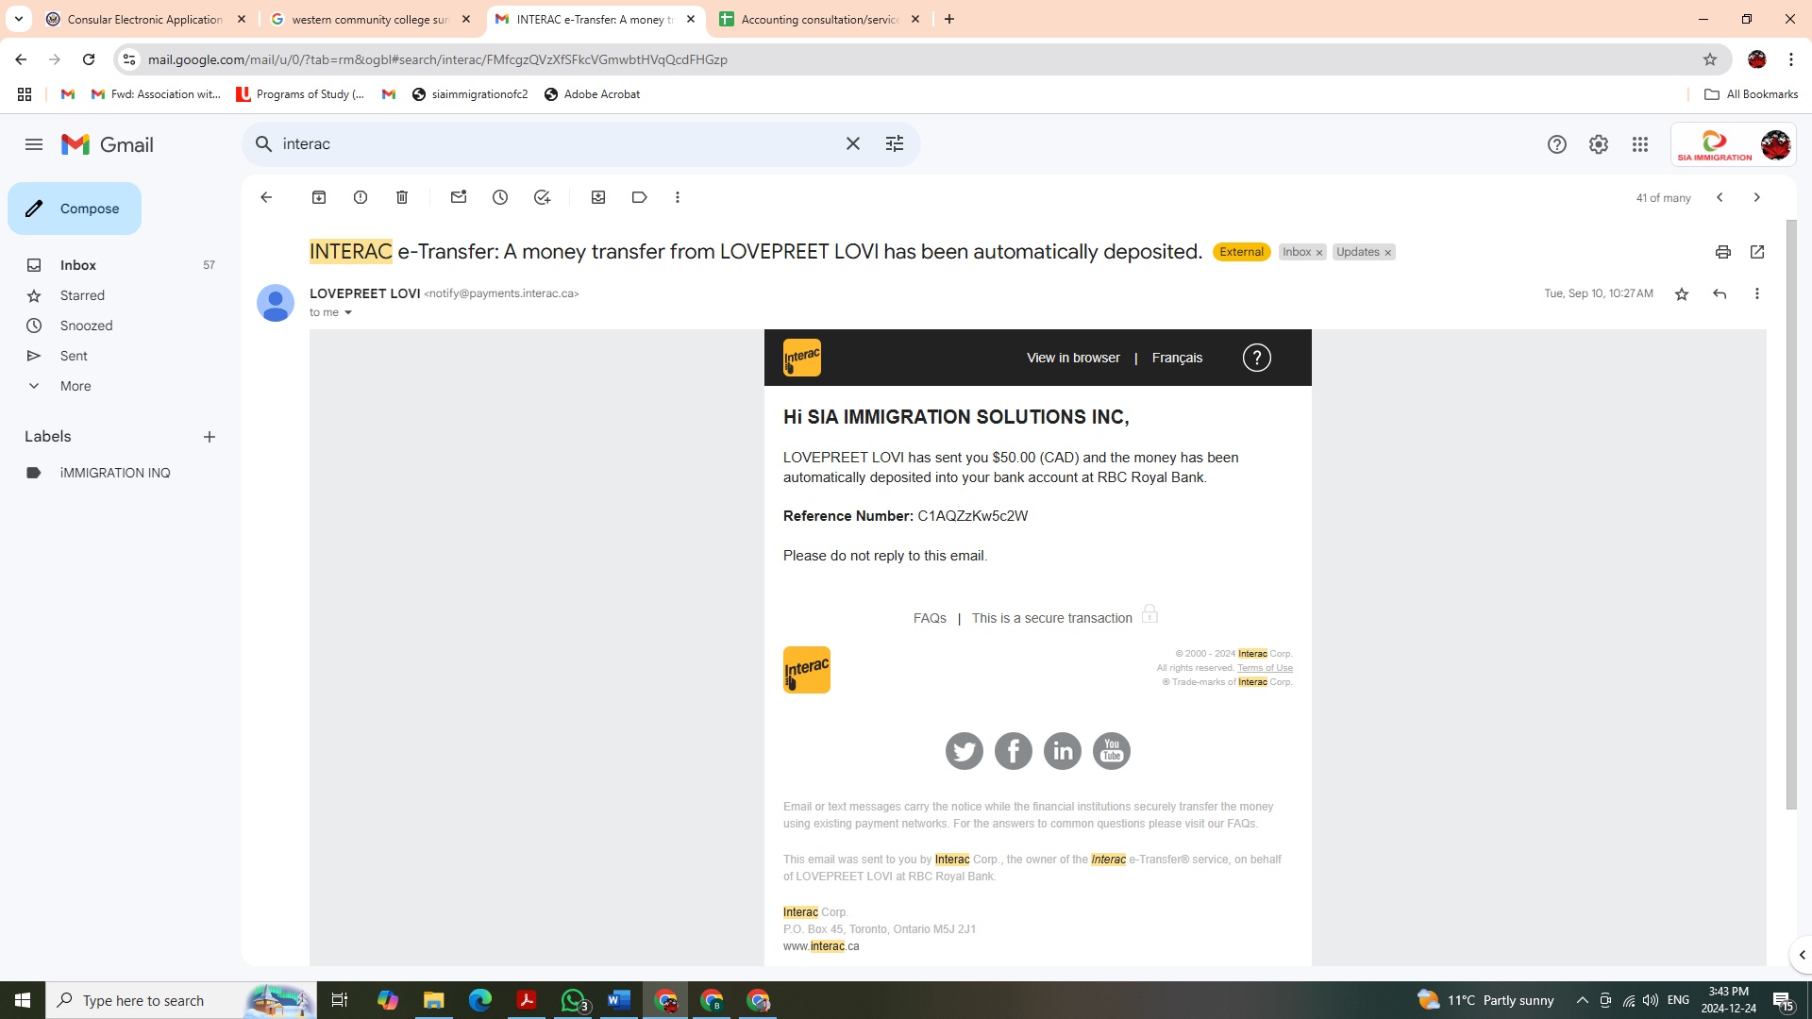The height and width of the screenshot is (1019, 1812).
Task: Clear the 'interac' search query
Action: [x=853, y=143]
